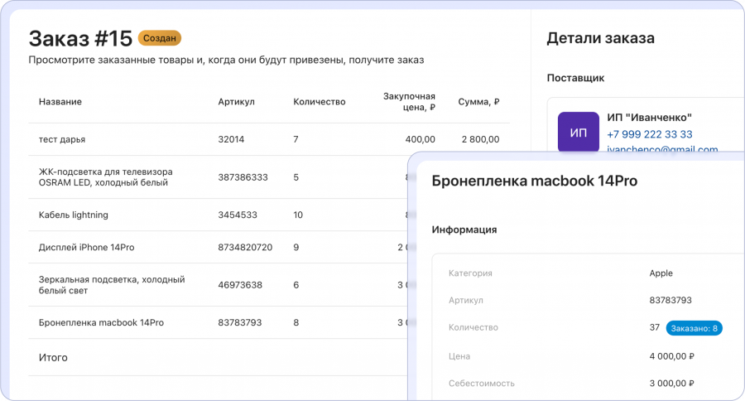Click article number 8734820720

245,248
